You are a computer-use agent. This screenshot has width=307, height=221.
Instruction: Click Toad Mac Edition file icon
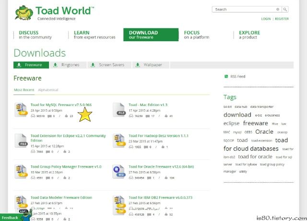(119, 110)
